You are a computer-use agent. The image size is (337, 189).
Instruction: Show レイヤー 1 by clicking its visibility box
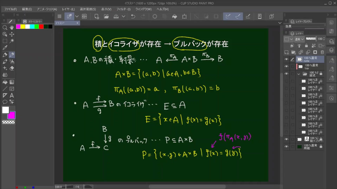tap(286, 132)
